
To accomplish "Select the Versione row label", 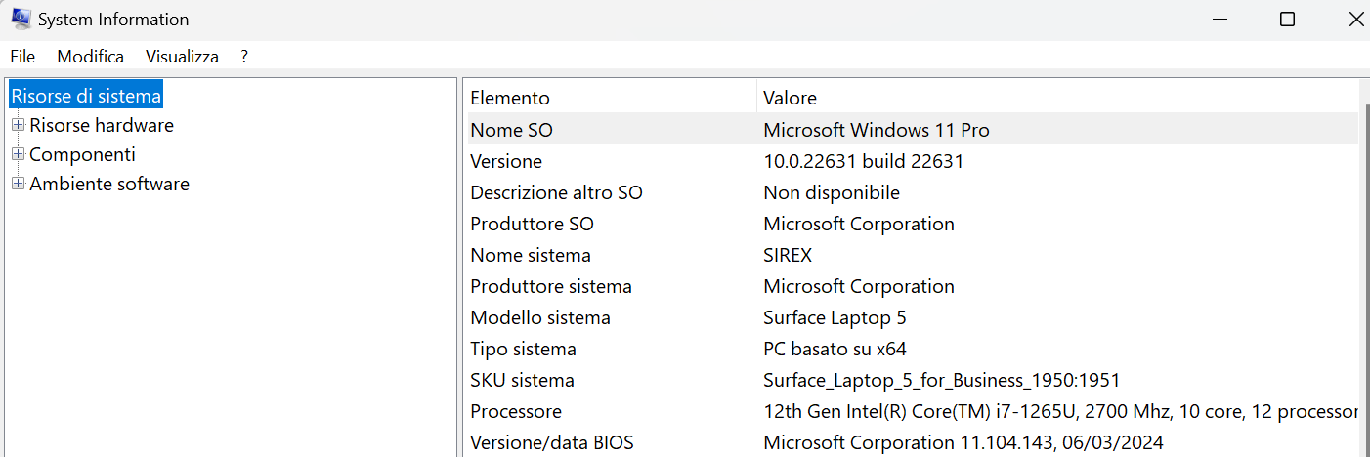I will pos(506,161).
